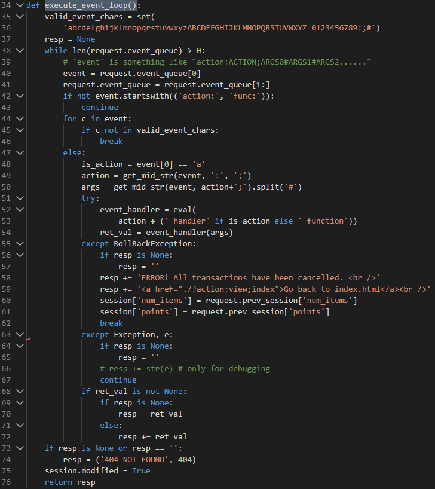Fold the 'if resp is None or' block
The height and width of the screenshot is (489, 435).
pos(20,448)
